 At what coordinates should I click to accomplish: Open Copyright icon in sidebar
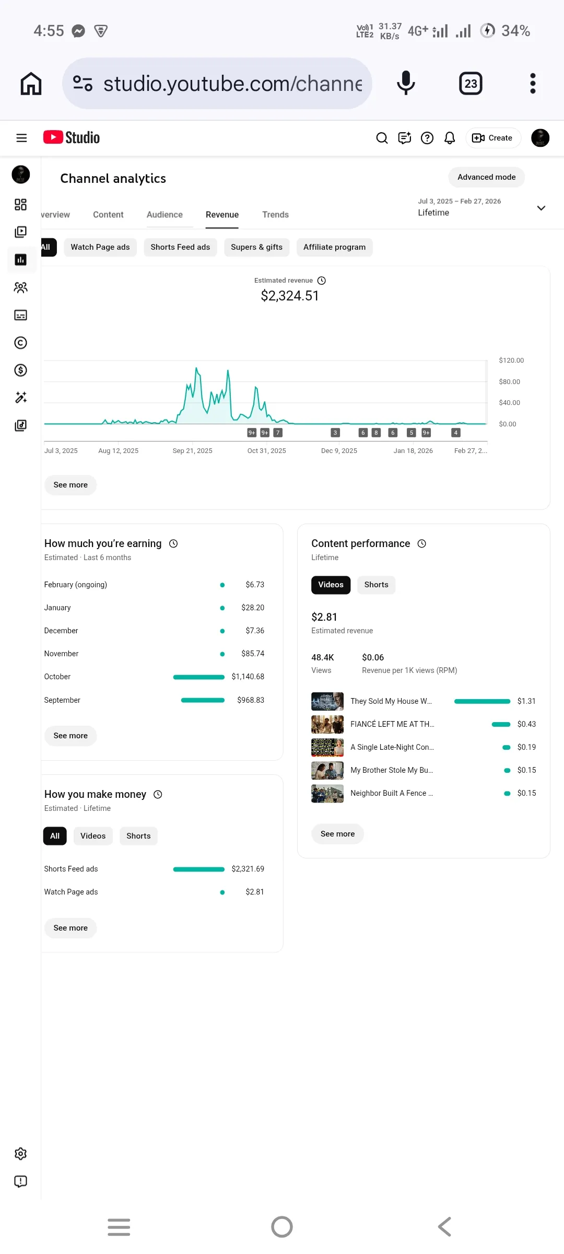[21, 343]
